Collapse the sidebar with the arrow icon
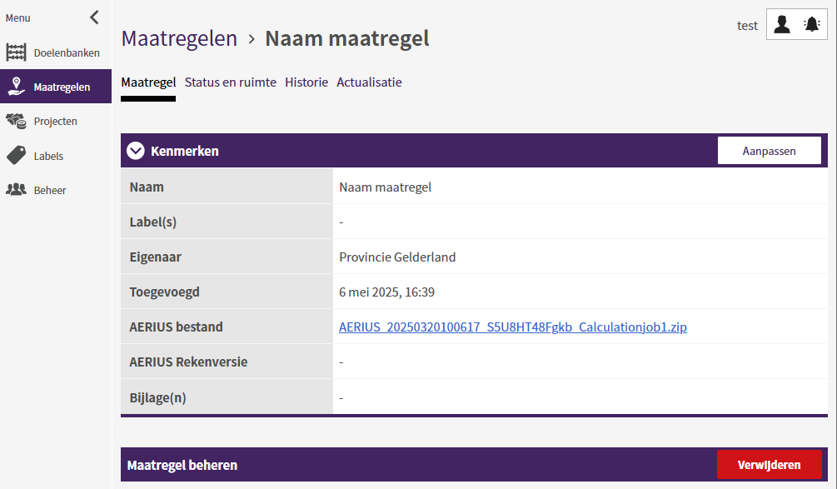Screen dimensions: 837x489 (93, 17)
